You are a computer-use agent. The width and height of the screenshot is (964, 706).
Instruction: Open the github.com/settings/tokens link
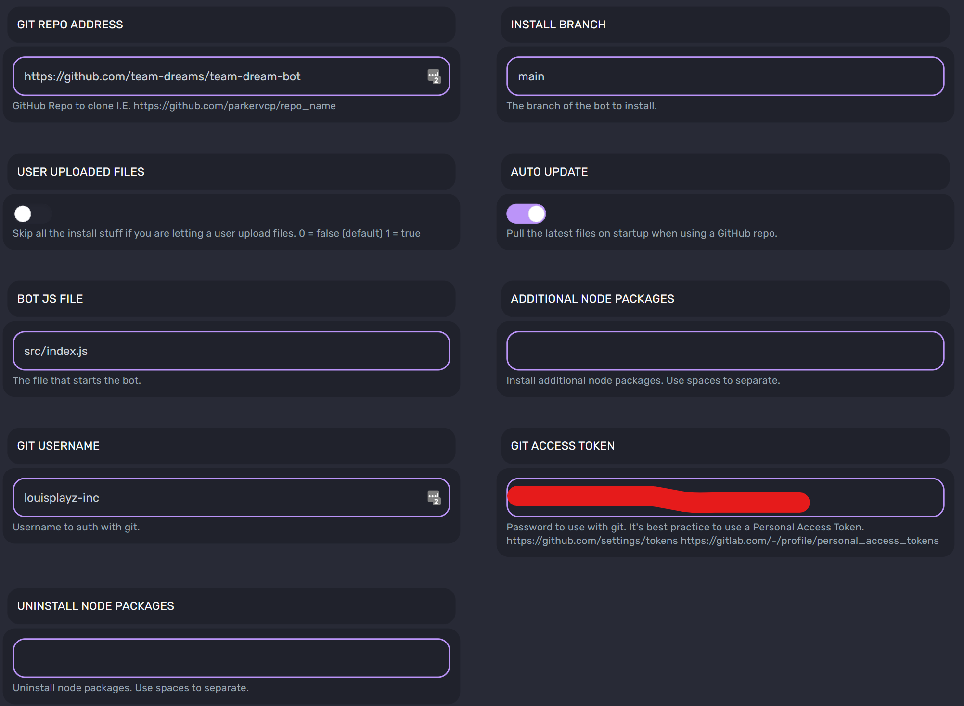(591, 540)
